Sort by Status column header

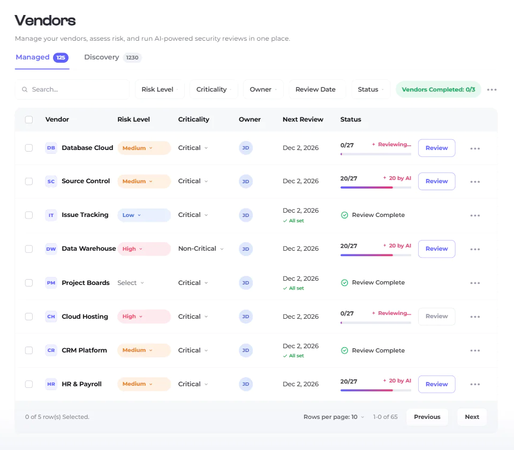tap(351, 119)
